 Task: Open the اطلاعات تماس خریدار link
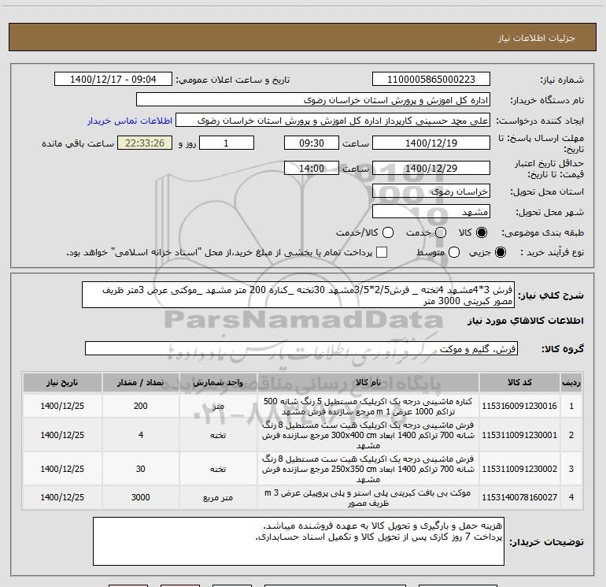[x=130, y=121]
